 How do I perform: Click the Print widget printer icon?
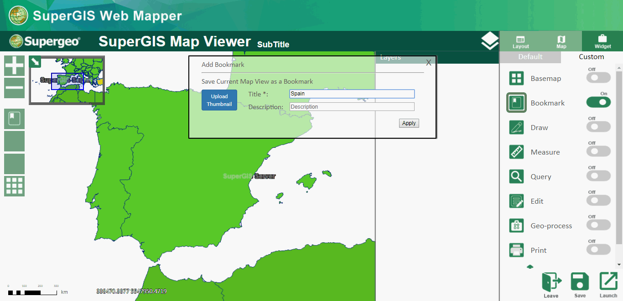(x=517, y=250)
